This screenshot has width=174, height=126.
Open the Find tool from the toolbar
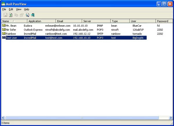27,15
